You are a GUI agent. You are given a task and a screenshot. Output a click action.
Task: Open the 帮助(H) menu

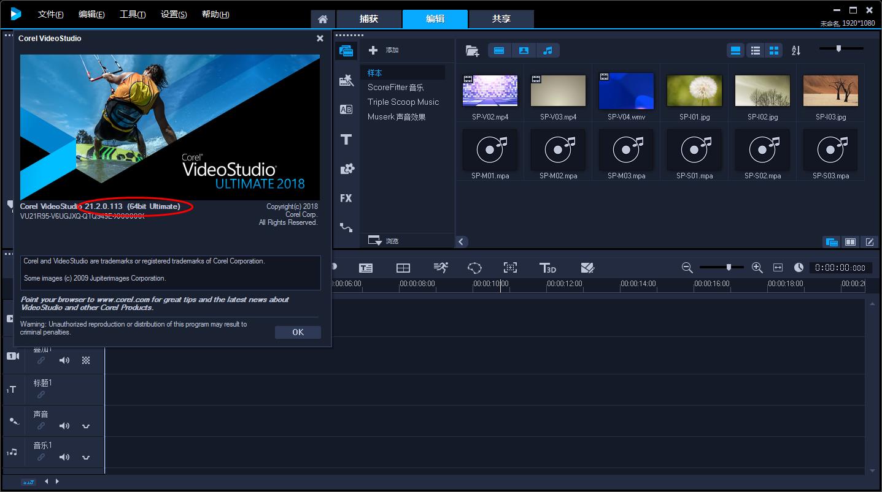pos(215,14)
